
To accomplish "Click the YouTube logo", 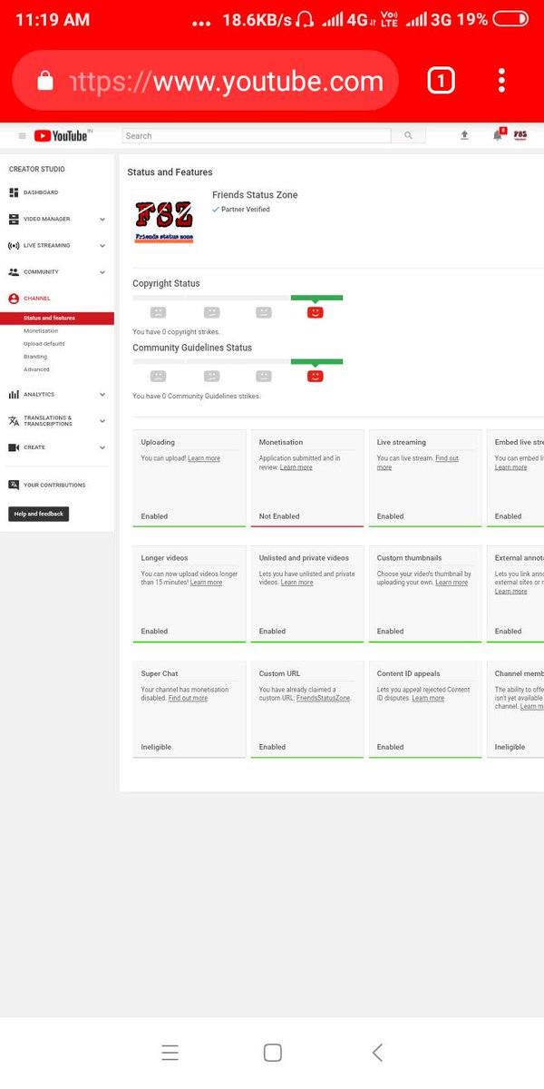I will coord(61,136).
